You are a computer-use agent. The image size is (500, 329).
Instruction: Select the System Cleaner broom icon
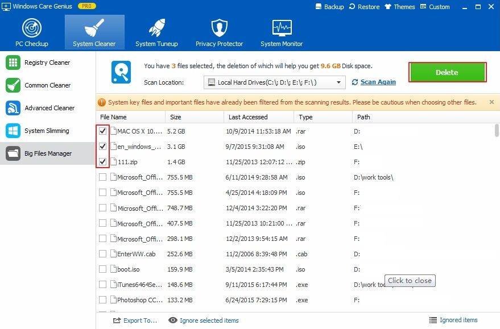tap(94, 28)
